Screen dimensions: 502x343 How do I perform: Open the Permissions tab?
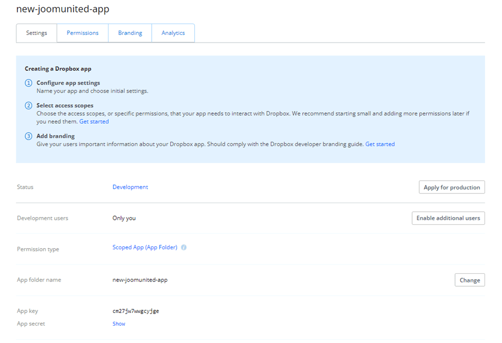coord(82,33)
